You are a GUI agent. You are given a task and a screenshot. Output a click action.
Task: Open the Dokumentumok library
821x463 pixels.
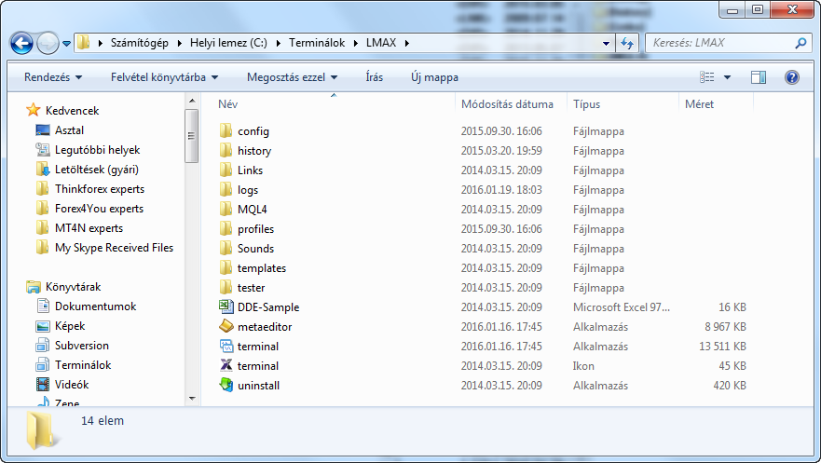click(95, 306)
